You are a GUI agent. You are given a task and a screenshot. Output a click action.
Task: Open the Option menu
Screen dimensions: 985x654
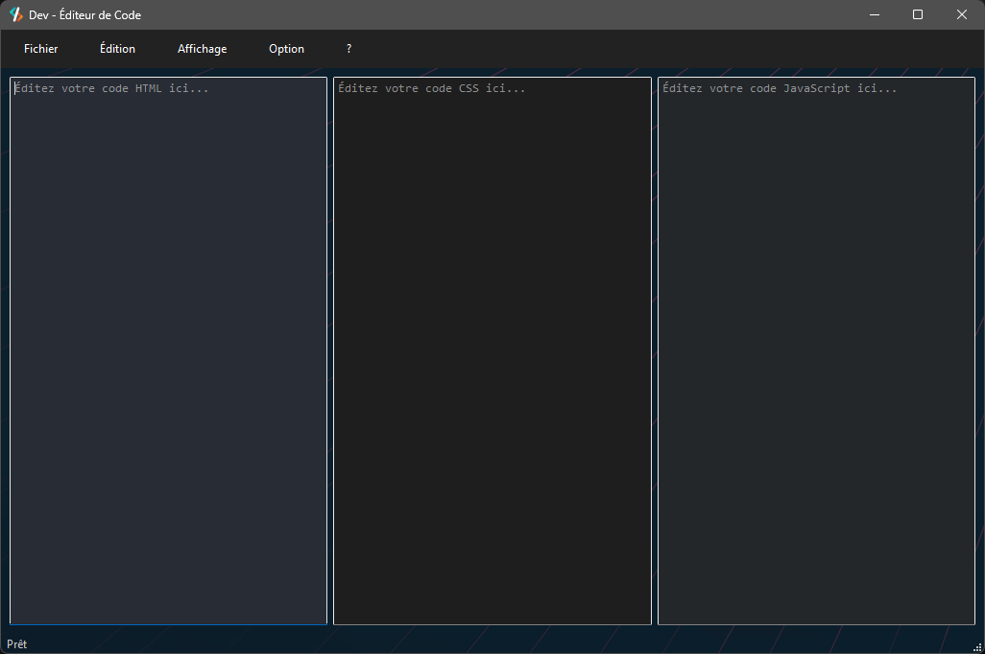[x=286, y=49]
